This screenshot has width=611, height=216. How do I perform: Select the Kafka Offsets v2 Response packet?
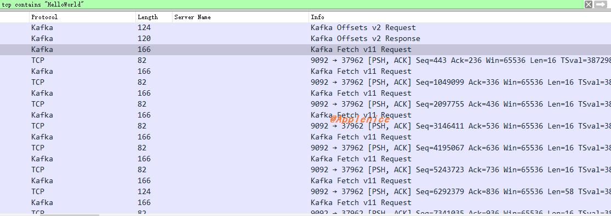click(306, 38)
